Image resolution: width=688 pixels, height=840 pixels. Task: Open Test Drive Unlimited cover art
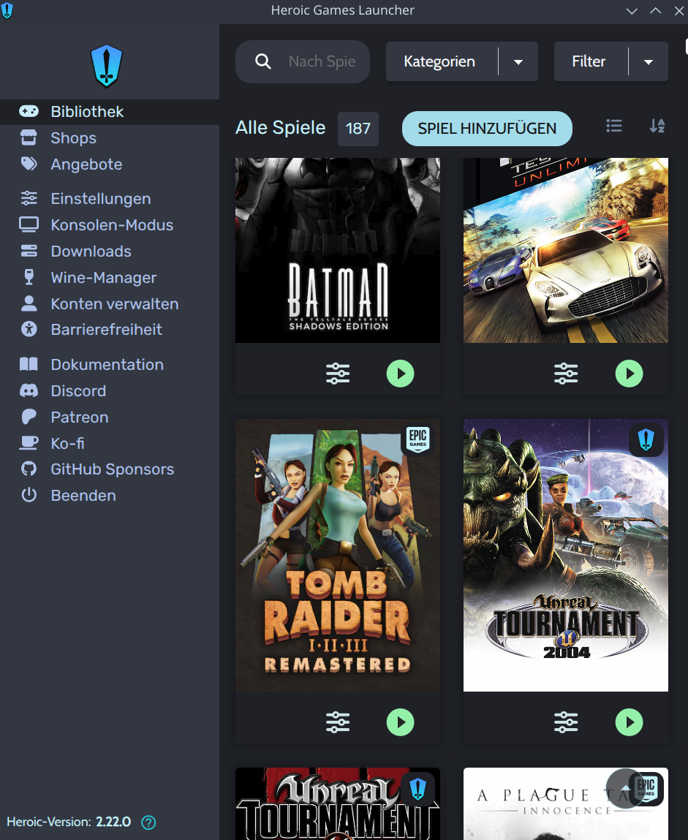coord(566,250)
